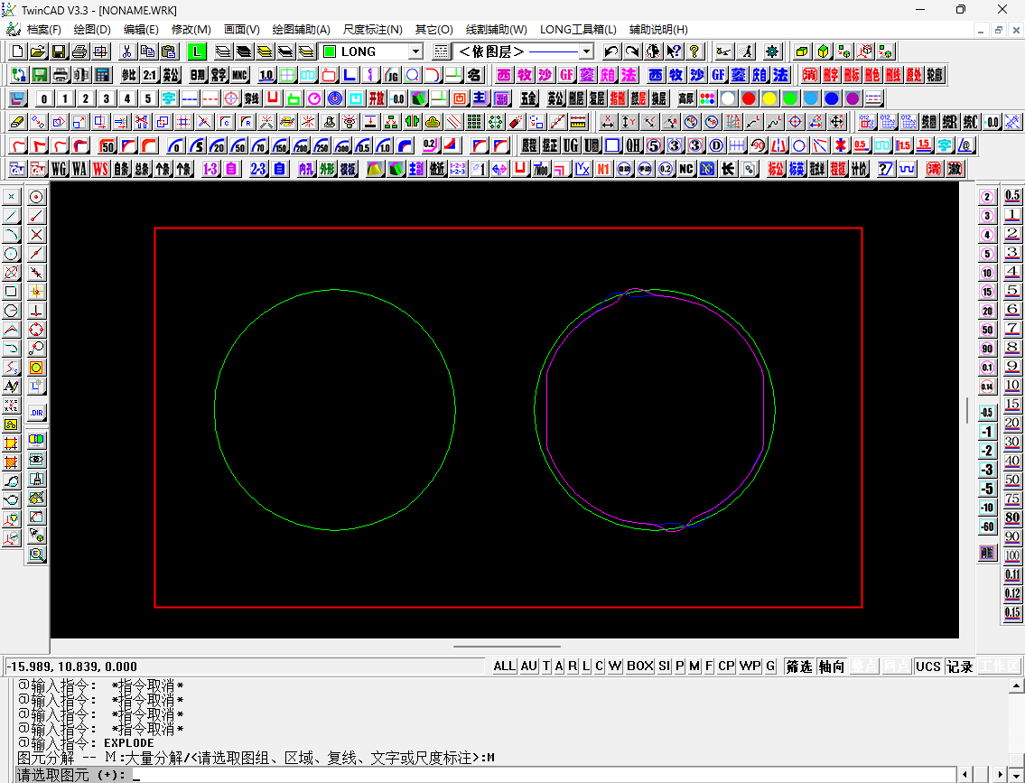The height and width of the screenshot is (783, 1025).
Task: Open the 绘图(D) menu
Action: (90, 29)
